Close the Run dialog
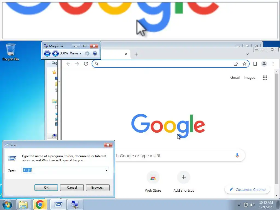The width and height of the screenshot is (280, 210). point(108,145)
